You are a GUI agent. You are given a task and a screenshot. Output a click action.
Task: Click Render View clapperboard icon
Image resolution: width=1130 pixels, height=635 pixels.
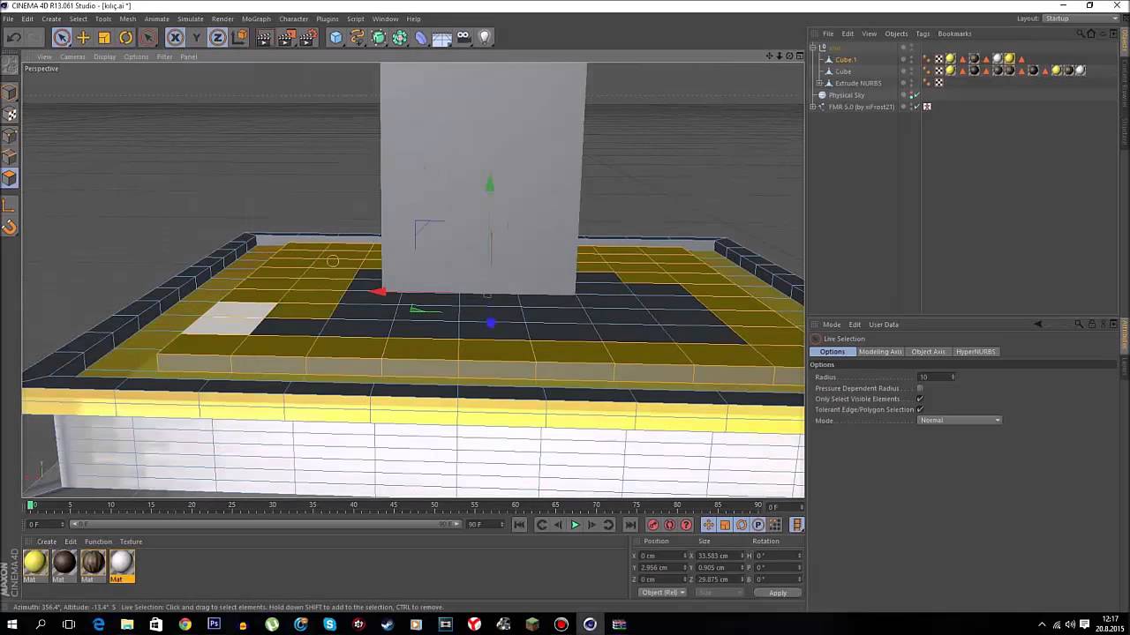point(264,37)
